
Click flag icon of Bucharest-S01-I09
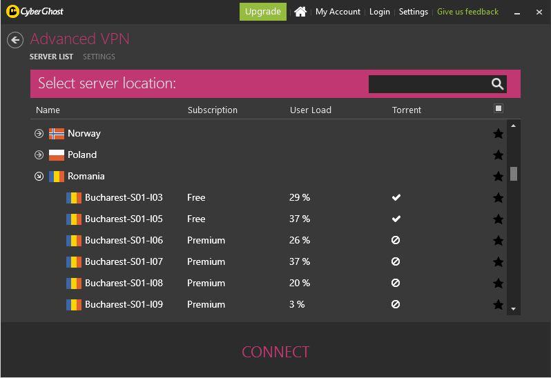click(x=74, y=305)
